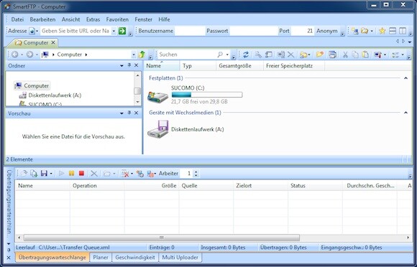Open the save icon dropdown arrow in queue toolbar

point(51,174)
